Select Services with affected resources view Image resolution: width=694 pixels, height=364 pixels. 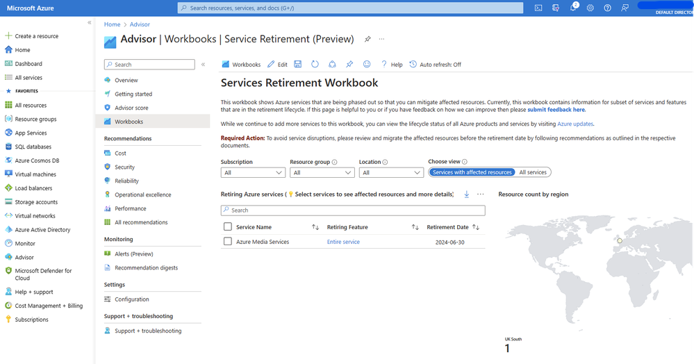point(472,172)
